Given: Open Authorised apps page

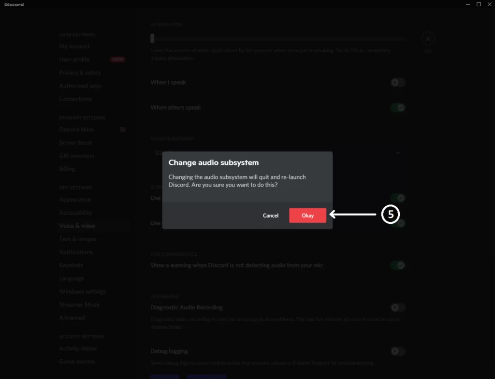Looking at the screenshot, I should coord(80,86).
